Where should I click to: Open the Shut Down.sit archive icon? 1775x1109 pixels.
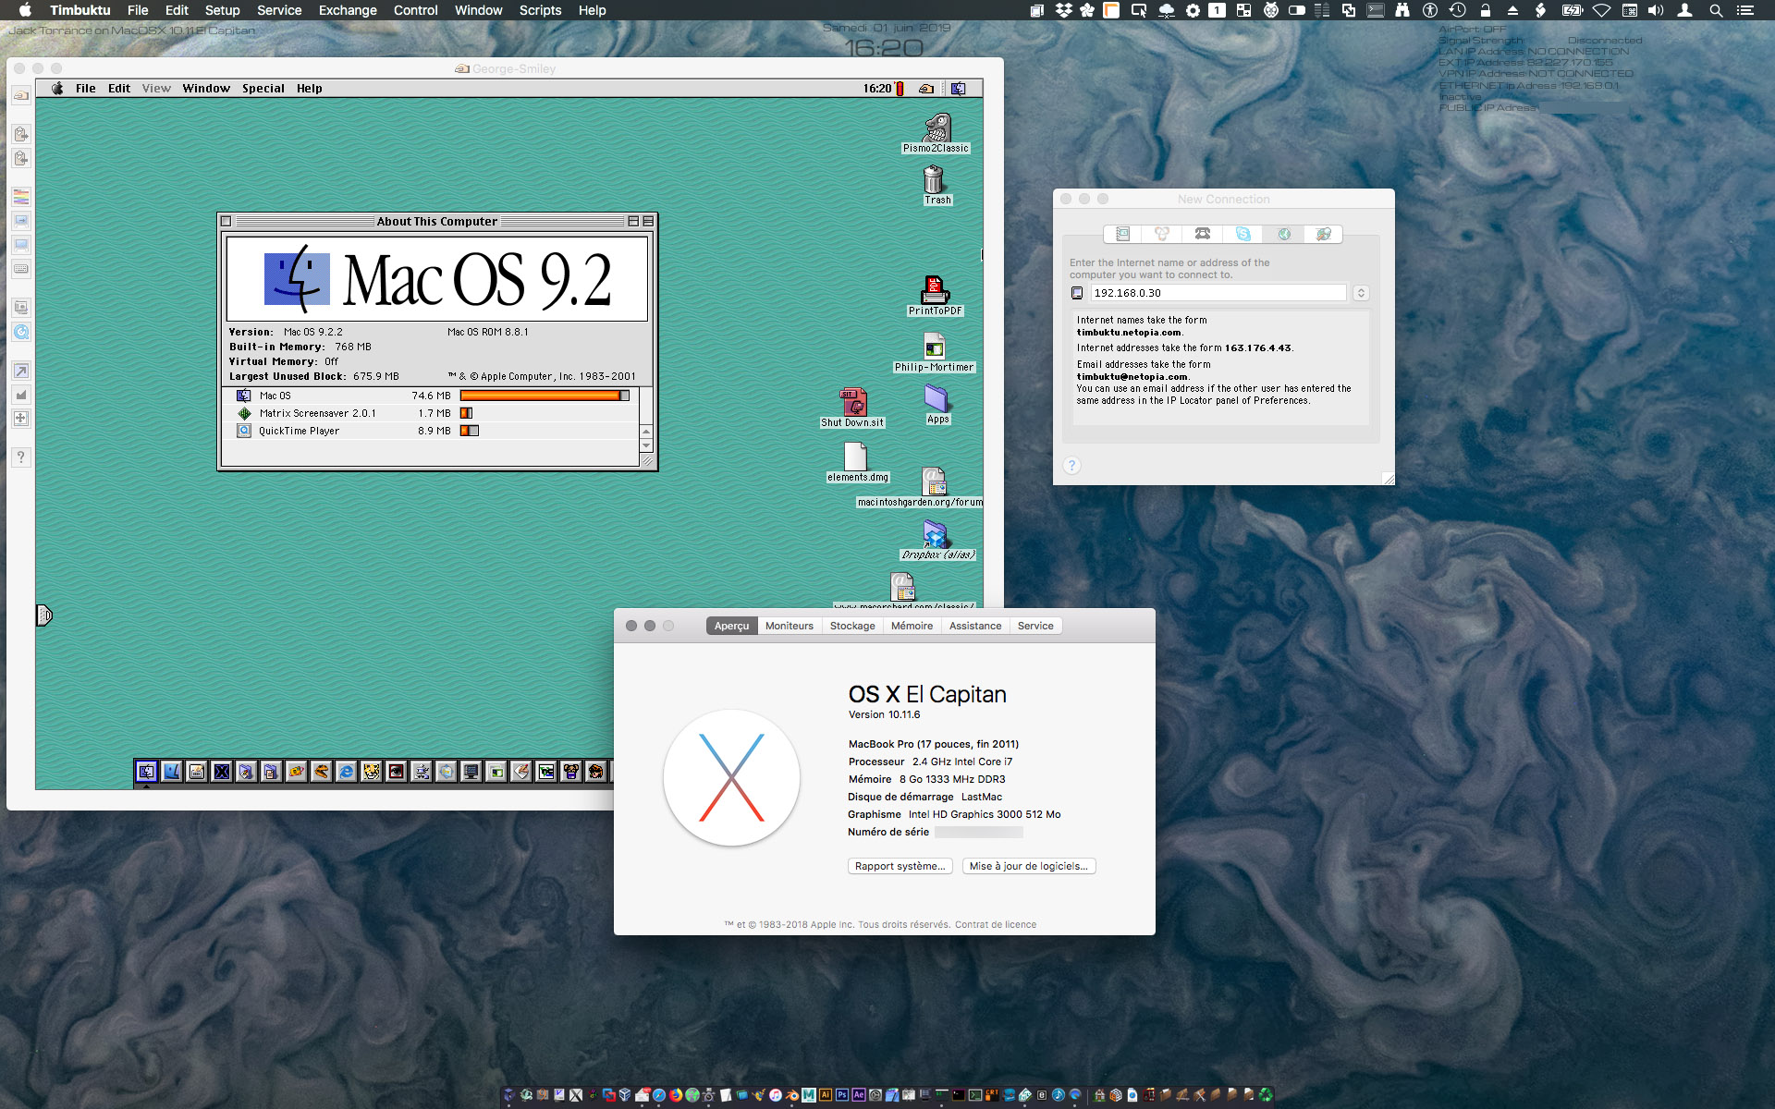pyautogui.click(x=853, y=402)
